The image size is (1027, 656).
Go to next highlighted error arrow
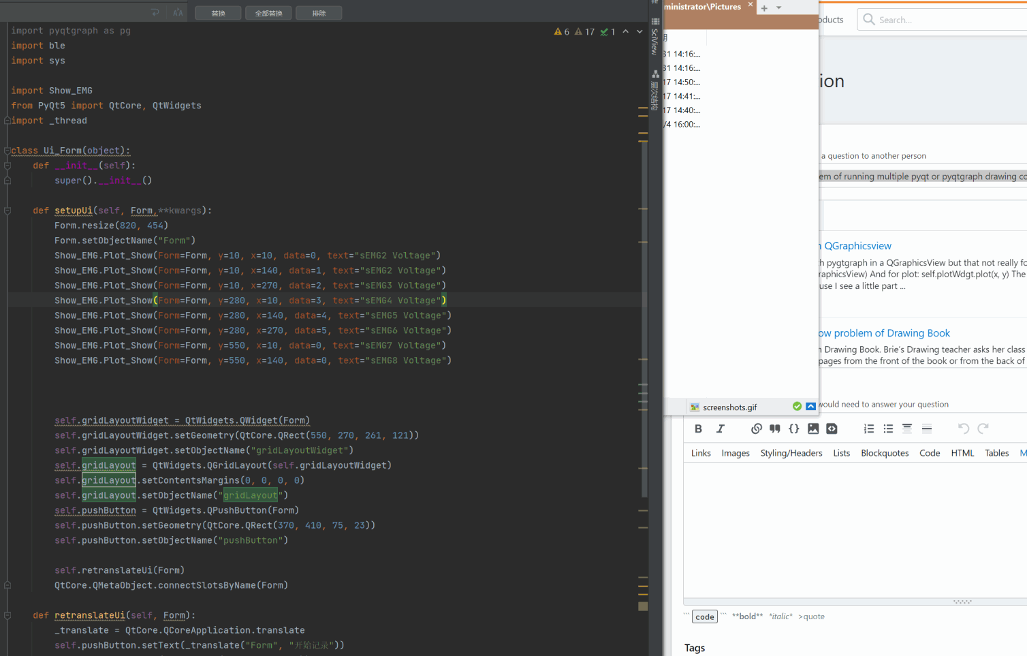pyautogui.click(x=639, y=31)
